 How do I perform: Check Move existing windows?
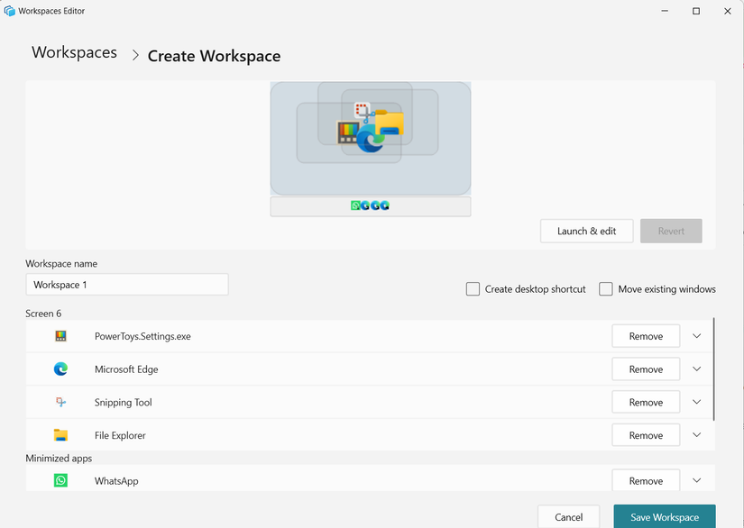[x=605, y=288]
